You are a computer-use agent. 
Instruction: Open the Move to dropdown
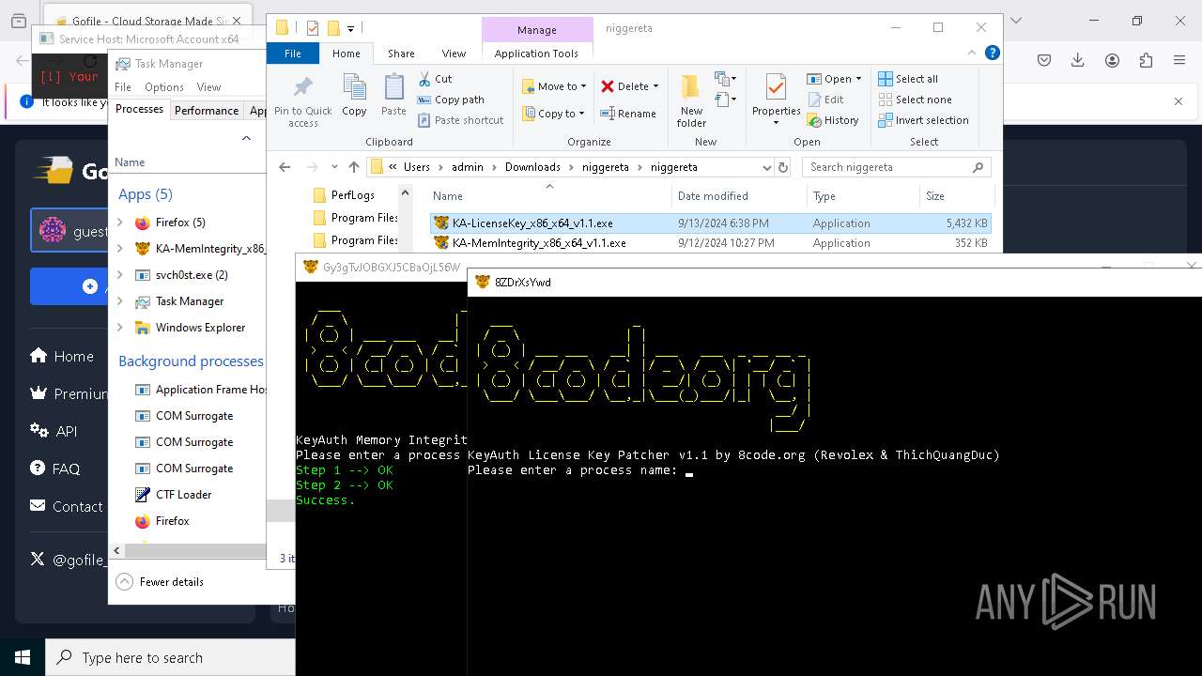[554, 86]
